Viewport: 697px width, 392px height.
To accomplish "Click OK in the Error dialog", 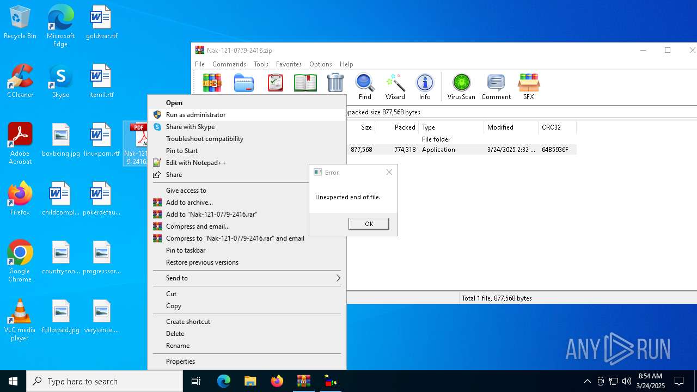I will (369, 224).
